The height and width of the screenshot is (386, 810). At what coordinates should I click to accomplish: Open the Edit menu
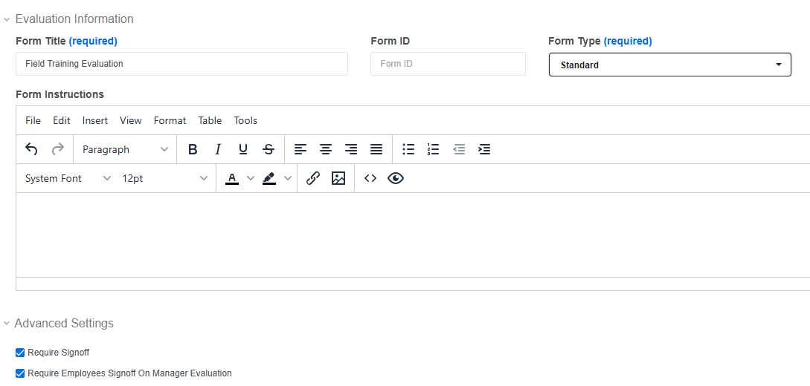62,120
